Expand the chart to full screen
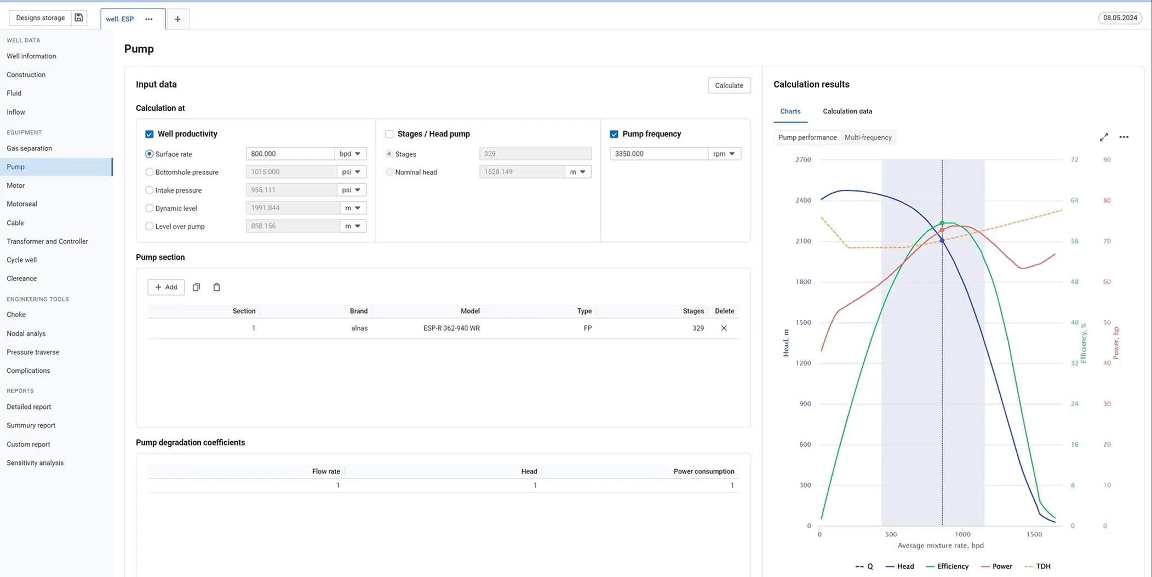 coord(1104,137)
